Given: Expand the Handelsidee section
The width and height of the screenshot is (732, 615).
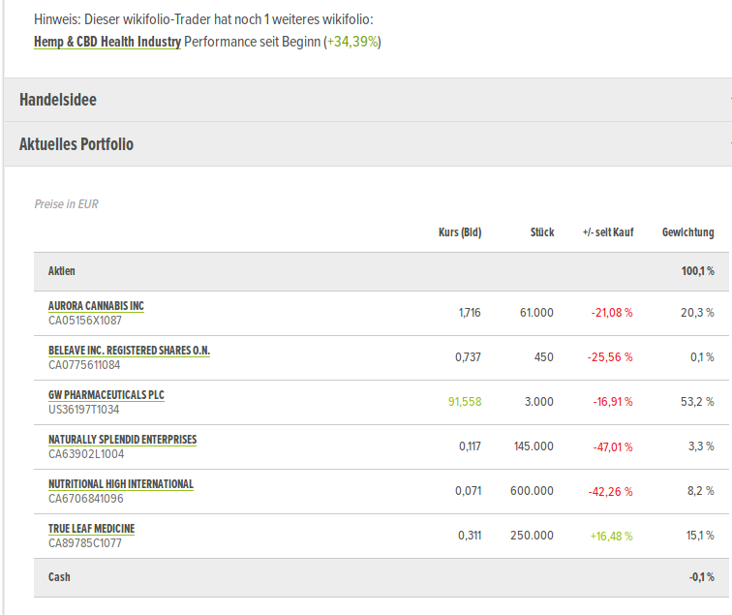Looking at the screenshot, I should [58, 100].
